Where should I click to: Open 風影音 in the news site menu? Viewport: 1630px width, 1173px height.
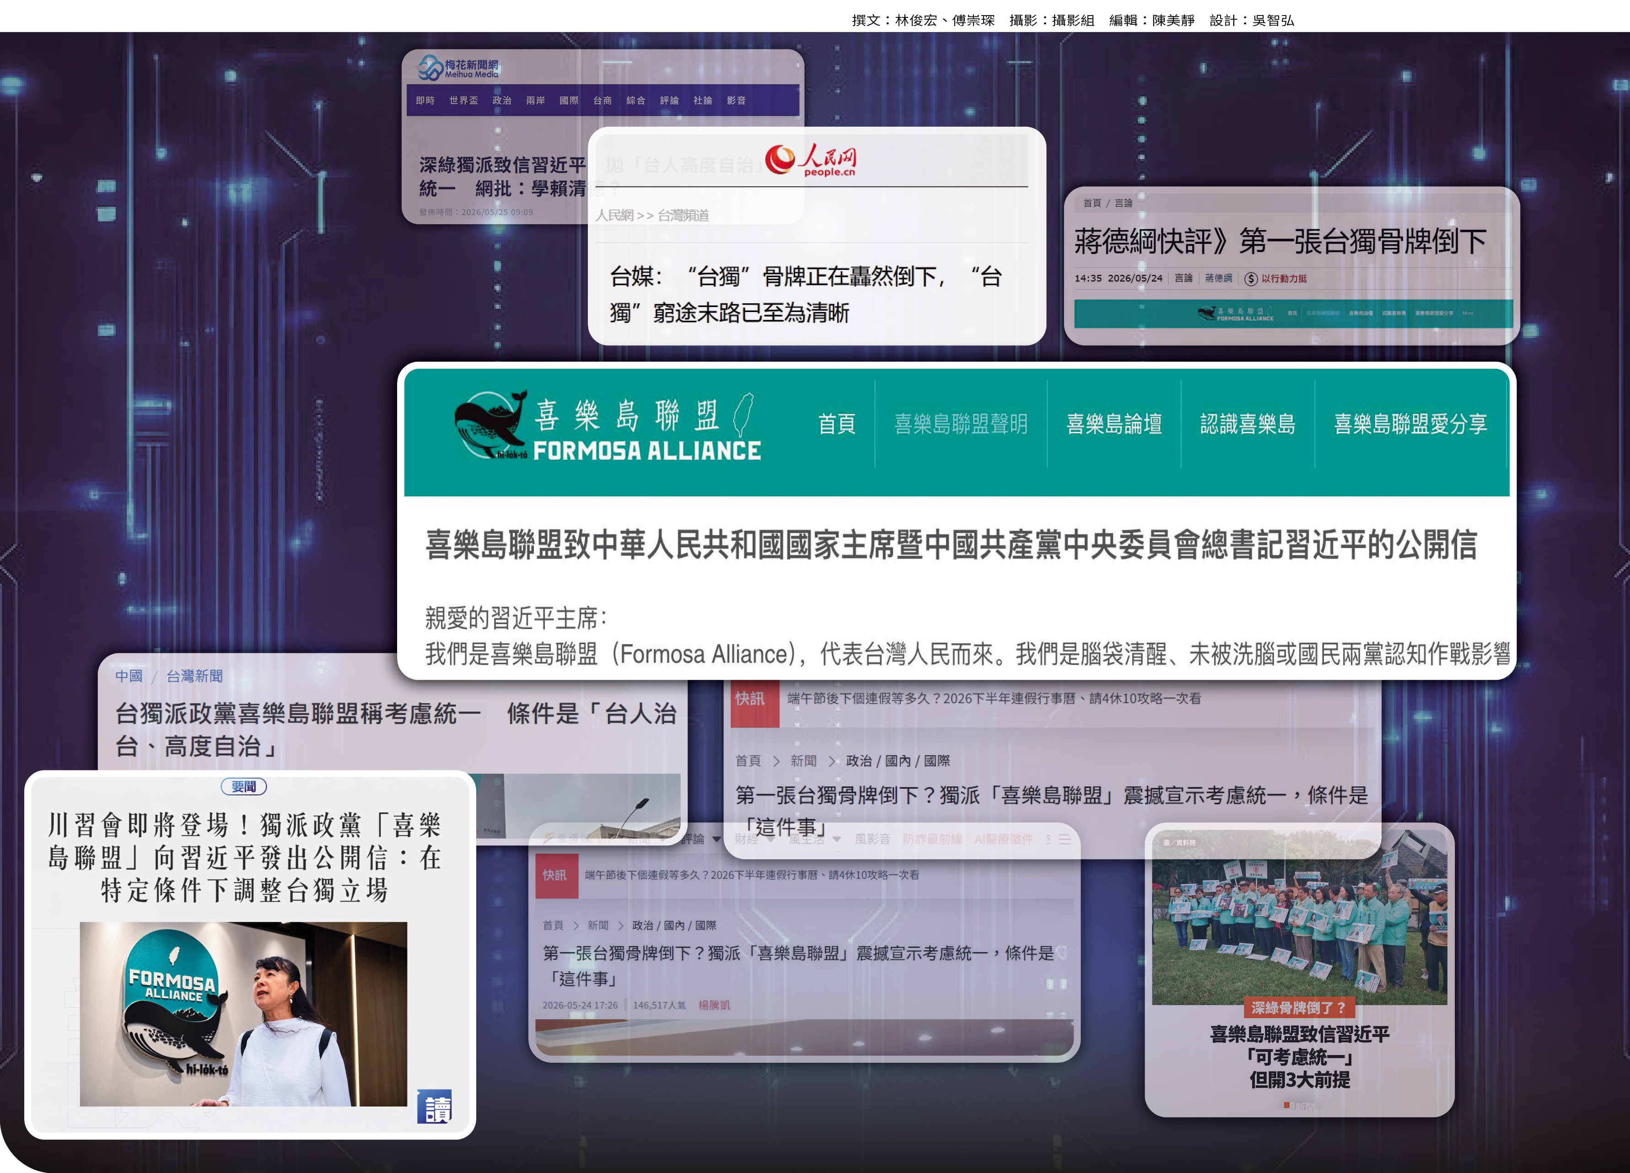872,839
